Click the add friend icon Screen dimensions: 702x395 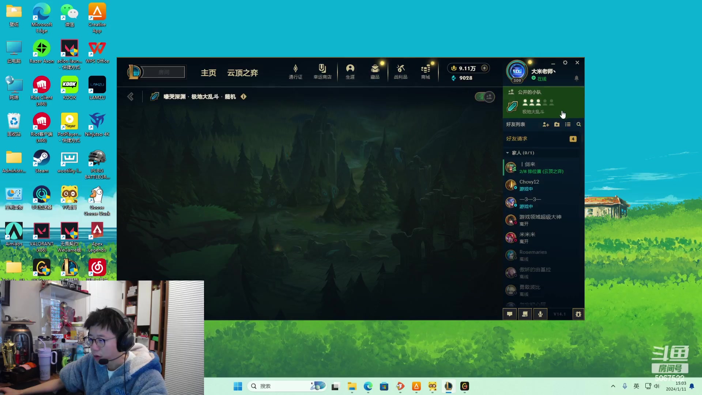tap(546, 124)
